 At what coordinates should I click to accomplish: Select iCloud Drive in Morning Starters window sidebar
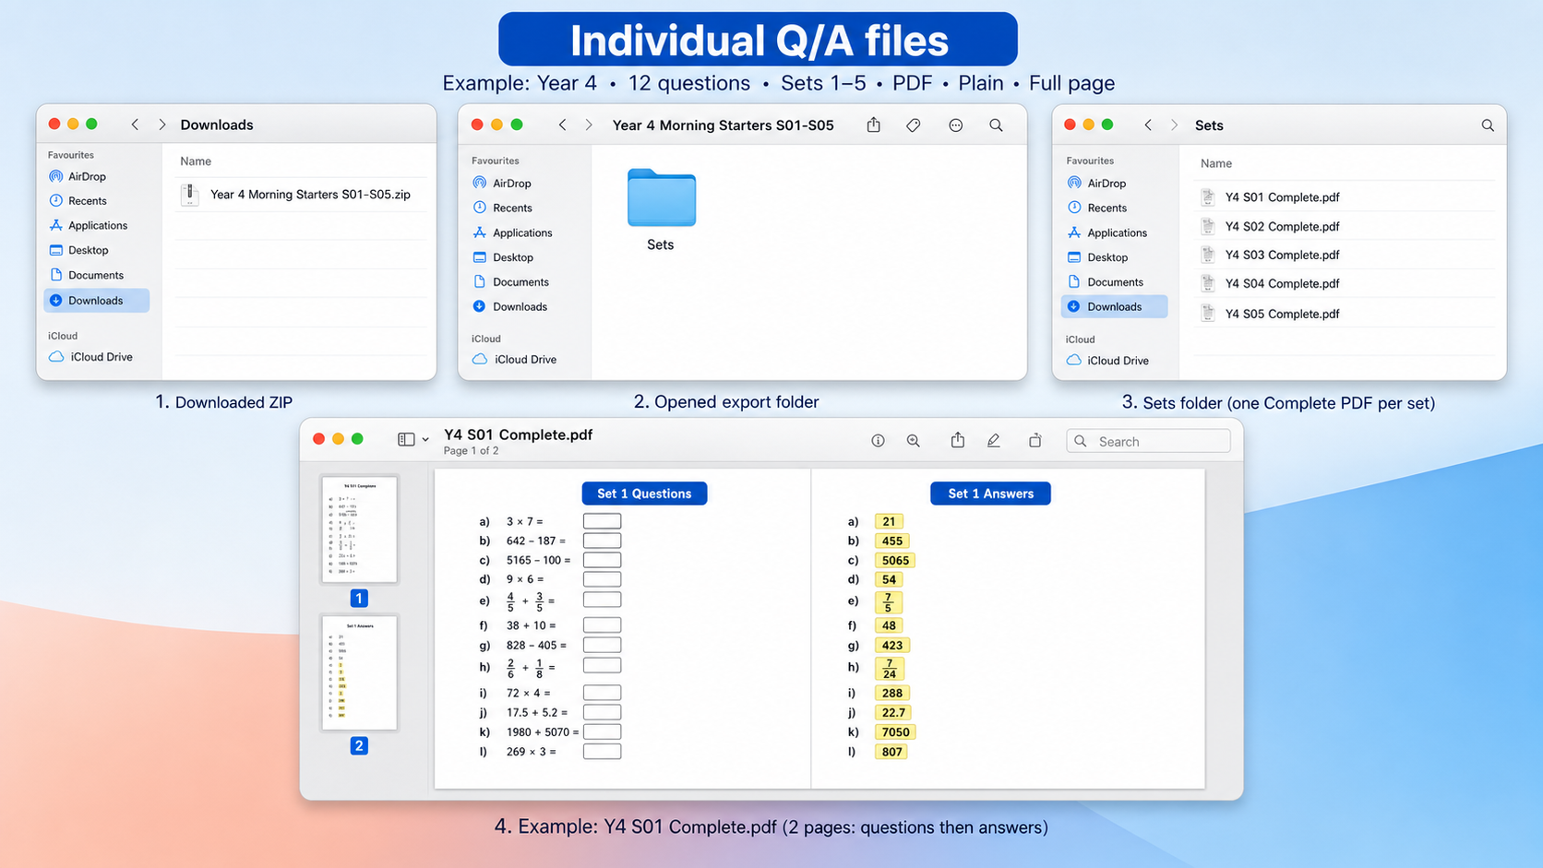(515, 360)
